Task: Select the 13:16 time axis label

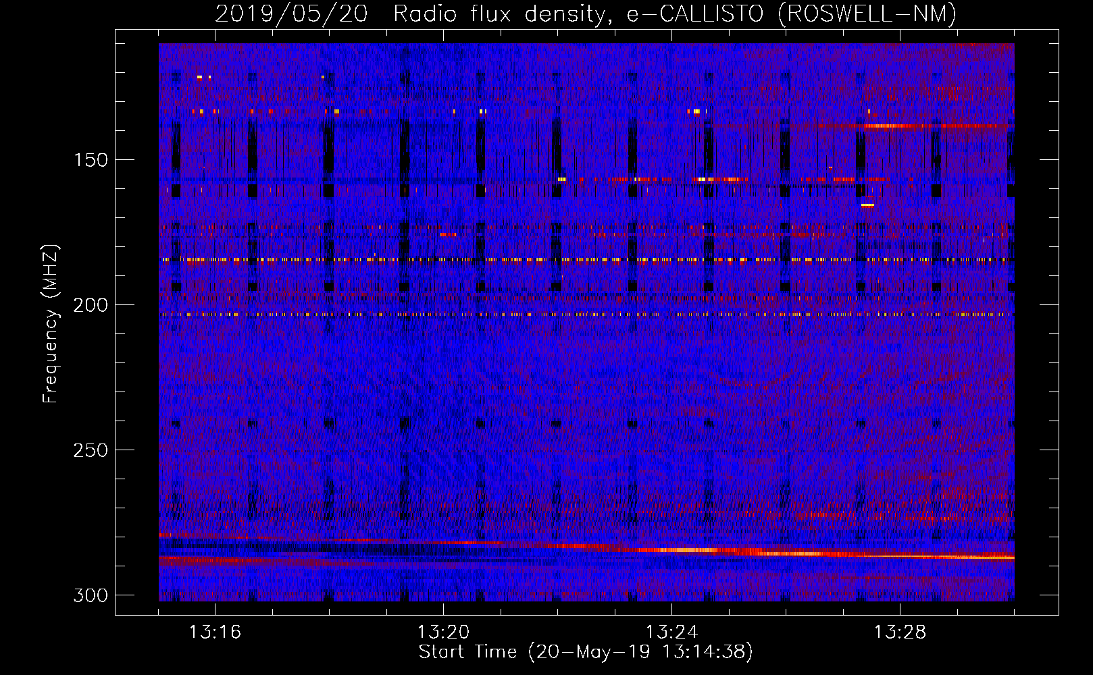Action: 215,632
